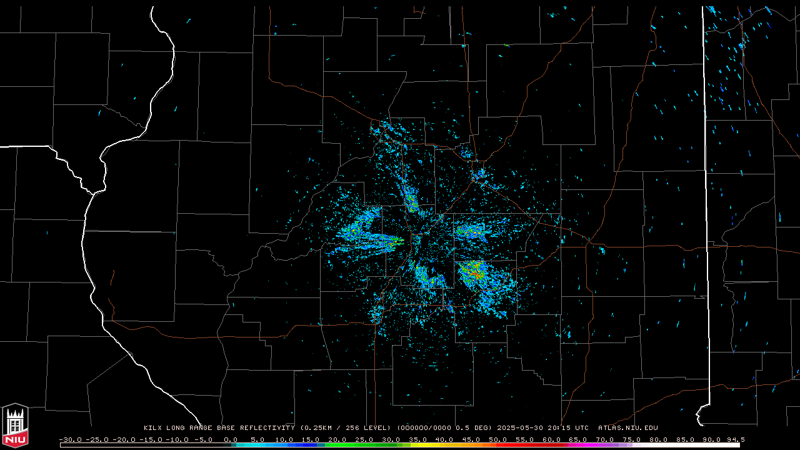800x450 pixels.
Task: Click the 5.0 scale label
Action: point(257,440)
